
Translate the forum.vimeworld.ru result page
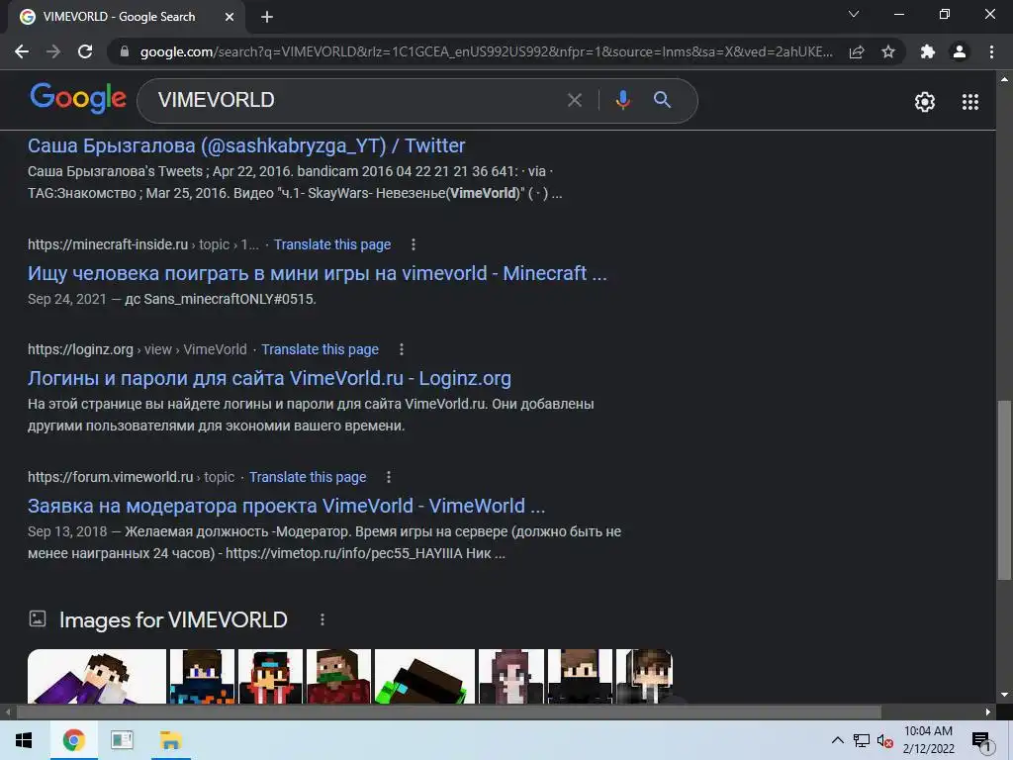[308, 477]
